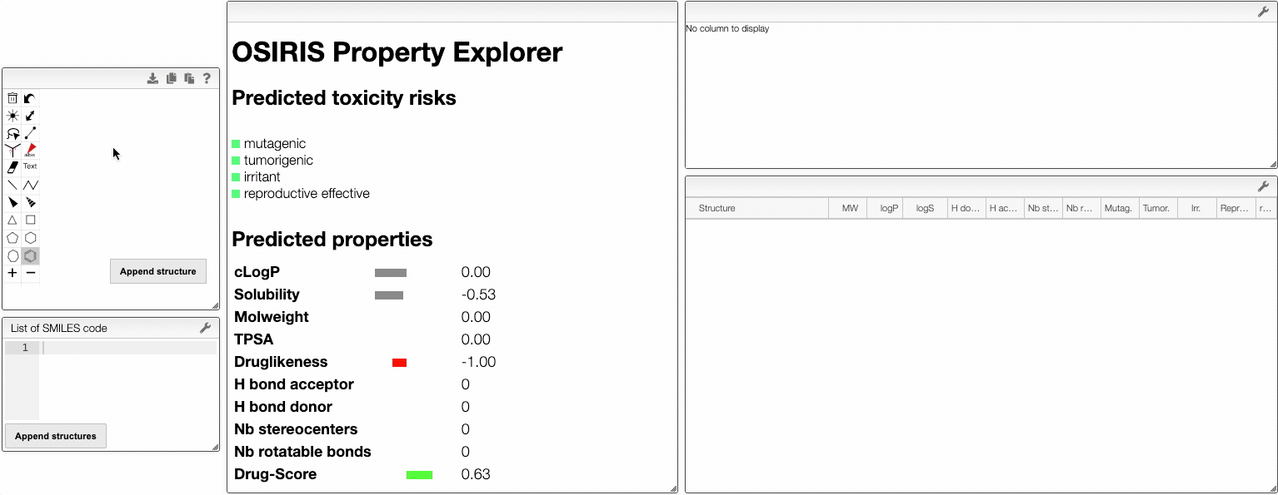Click the gray Solubility bar
The width and height of the screenshot is (1278, 495).
pos(389,295)
